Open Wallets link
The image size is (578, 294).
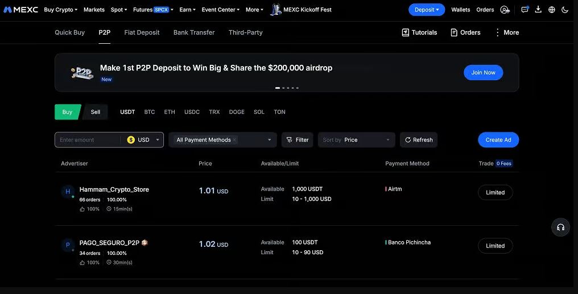click(460, 10)
